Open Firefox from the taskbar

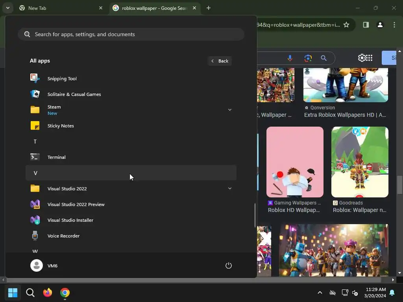click(x=47, y=293)
